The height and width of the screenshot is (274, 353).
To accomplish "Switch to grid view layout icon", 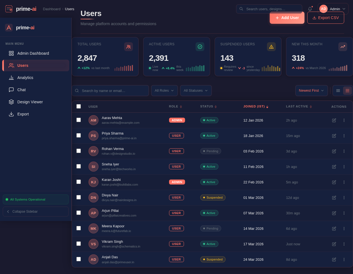I will tap(347, 90).
